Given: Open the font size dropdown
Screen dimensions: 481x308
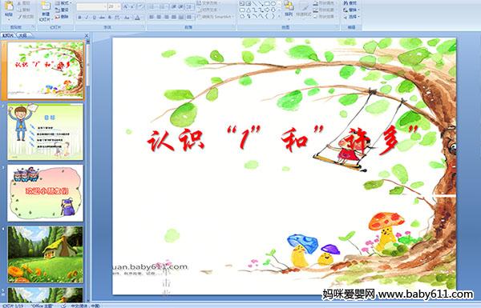Looking at the screenshot, I should [x=119, y=6].
